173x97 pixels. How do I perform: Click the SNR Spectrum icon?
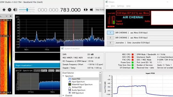[x=70, y=93]
